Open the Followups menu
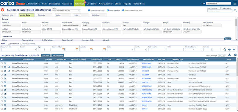This screenshot has width=238, height=112. [79, 4]
